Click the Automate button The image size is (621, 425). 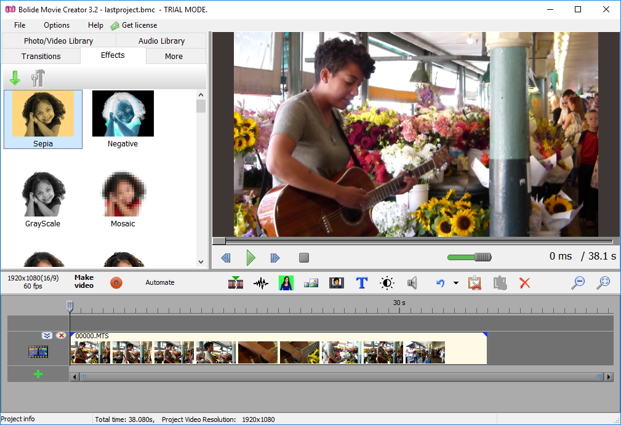160,282
